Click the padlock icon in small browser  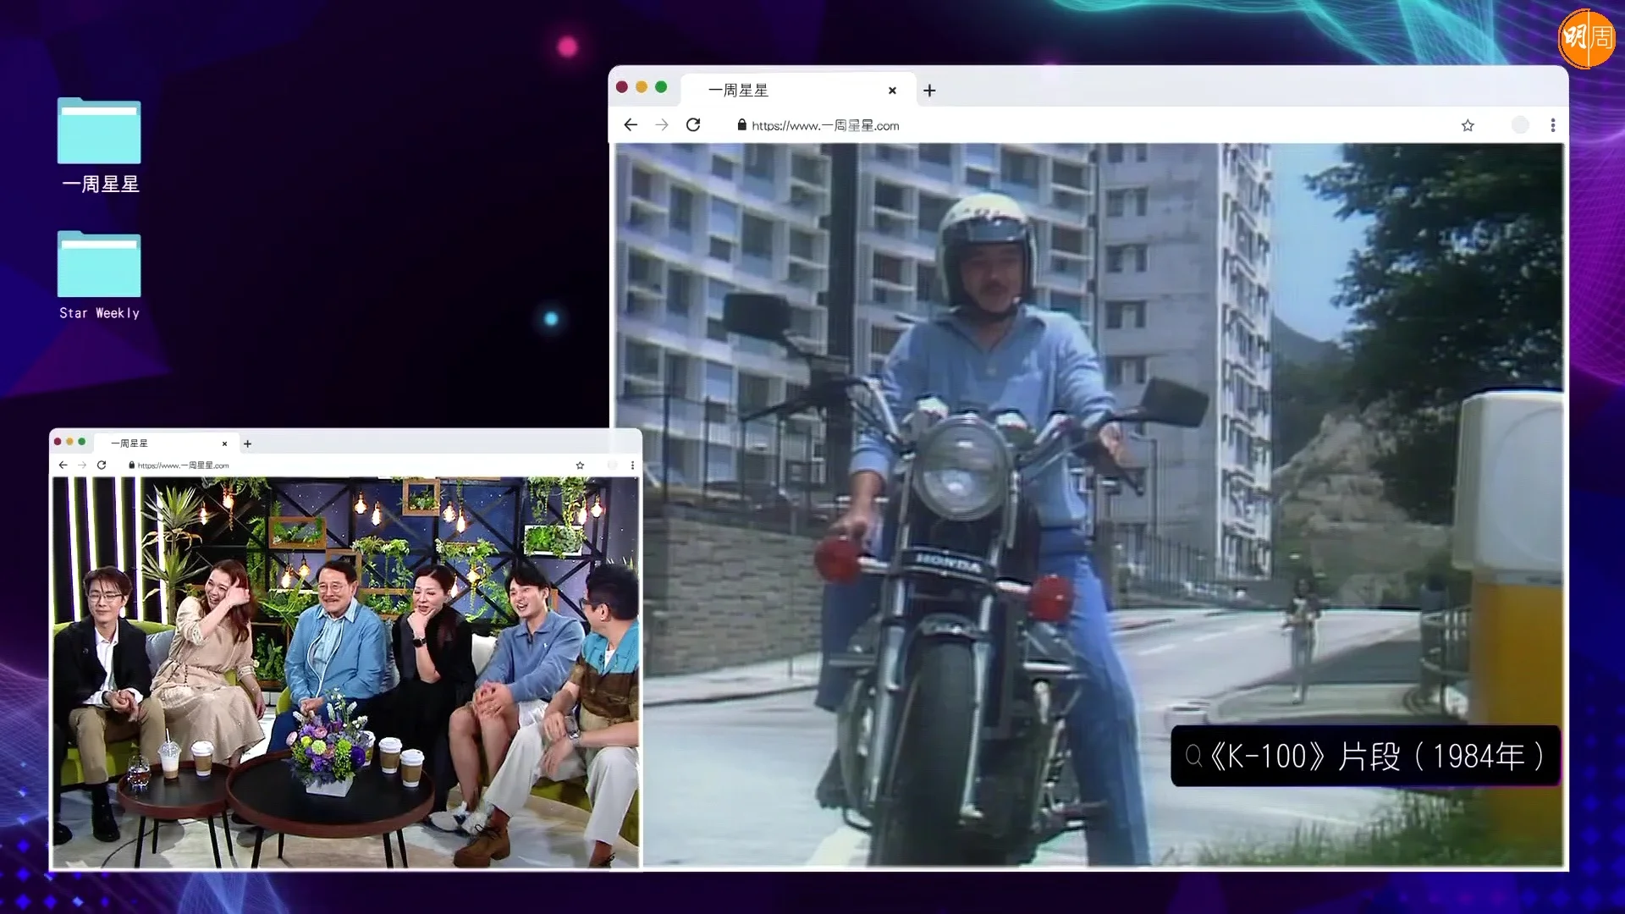(x=132, y=465)
